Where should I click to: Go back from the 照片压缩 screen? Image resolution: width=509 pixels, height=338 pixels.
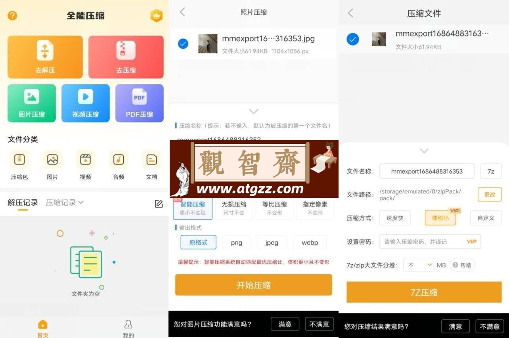[182, 12]
